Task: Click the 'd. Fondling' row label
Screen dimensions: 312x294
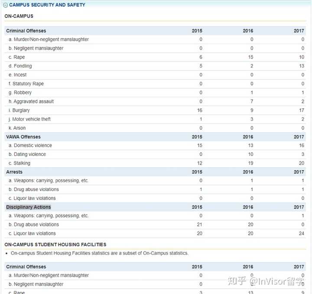Action: tap(20, 66)
